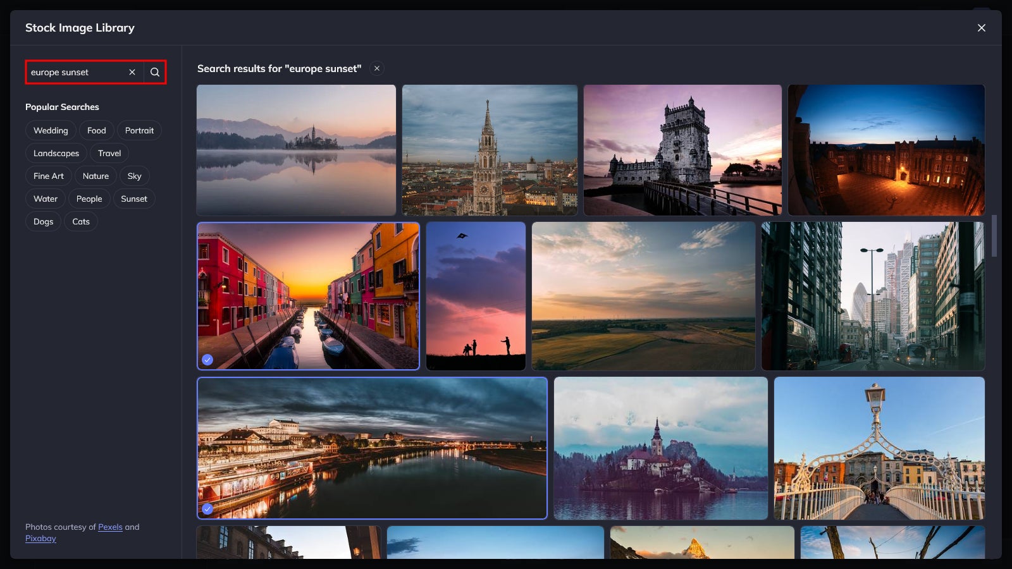Image resolution: width=1012 pixels, height=569 pixels.
Task: Select the misty lake island thumbnail
Action: pyautogui.click(x=296, y=150)
